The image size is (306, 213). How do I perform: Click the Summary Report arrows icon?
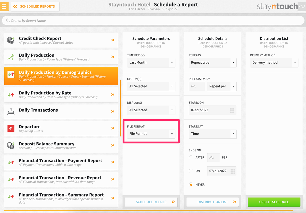pyautogui.click(x=11, y=197)
